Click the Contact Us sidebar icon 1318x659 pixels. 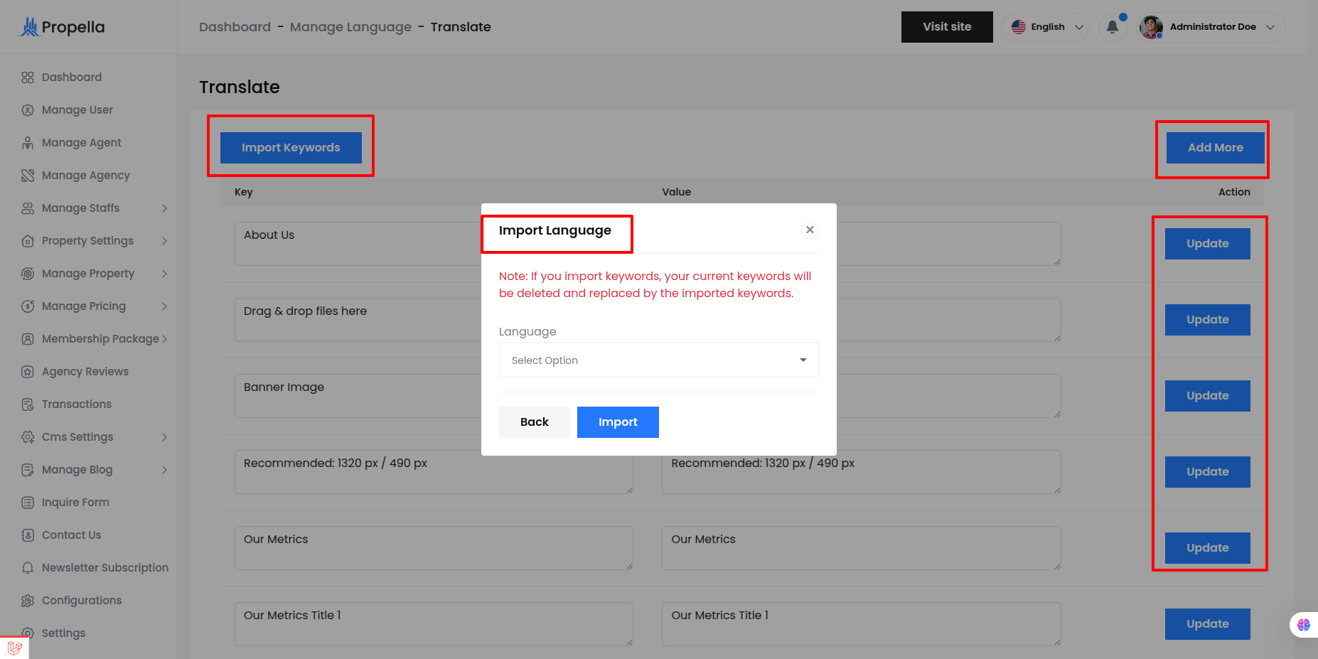[x=28, y=535]
